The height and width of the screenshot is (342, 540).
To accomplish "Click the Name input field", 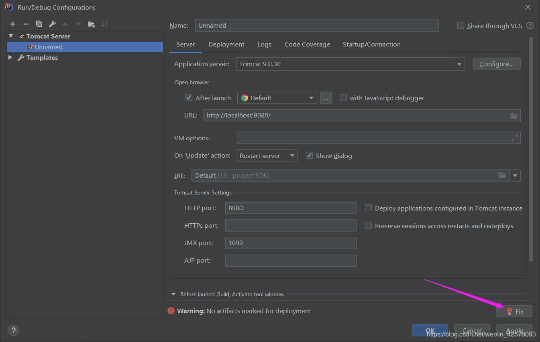I will tap(317, 25).
